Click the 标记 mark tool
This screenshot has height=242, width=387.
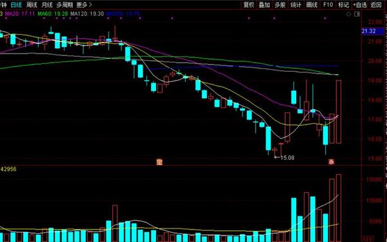(343, 5)
